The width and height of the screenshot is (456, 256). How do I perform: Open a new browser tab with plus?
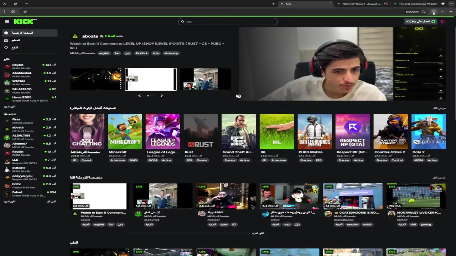(x=274, y=4)
